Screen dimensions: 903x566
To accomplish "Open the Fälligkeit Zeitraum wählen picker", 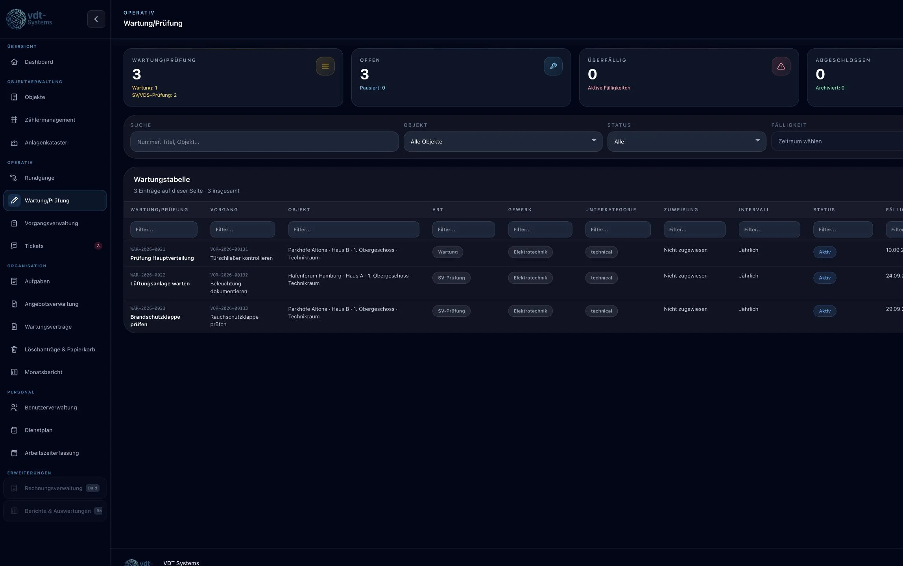I will click(x=837, y=141).
